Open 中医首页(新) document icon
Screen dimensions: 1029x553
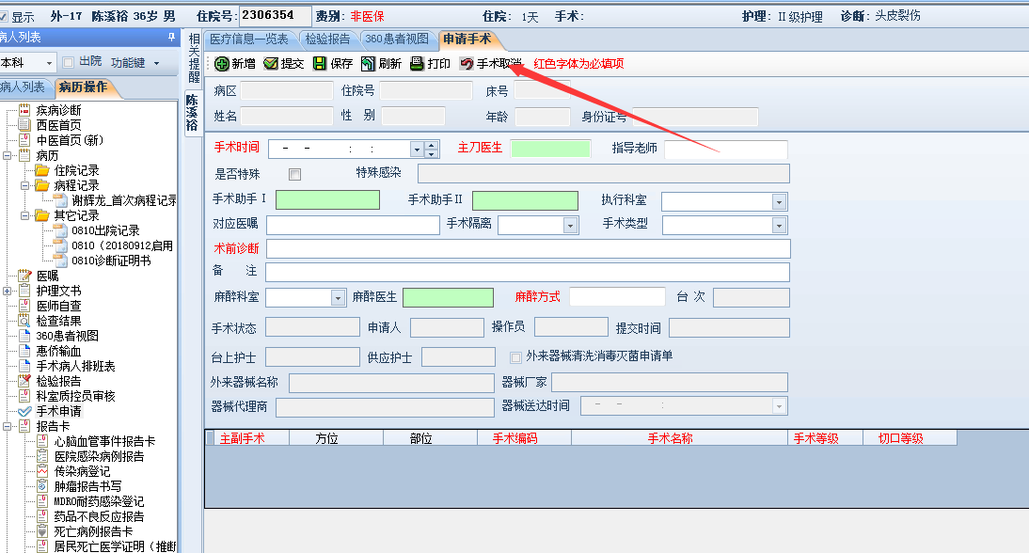coord(24,140)
